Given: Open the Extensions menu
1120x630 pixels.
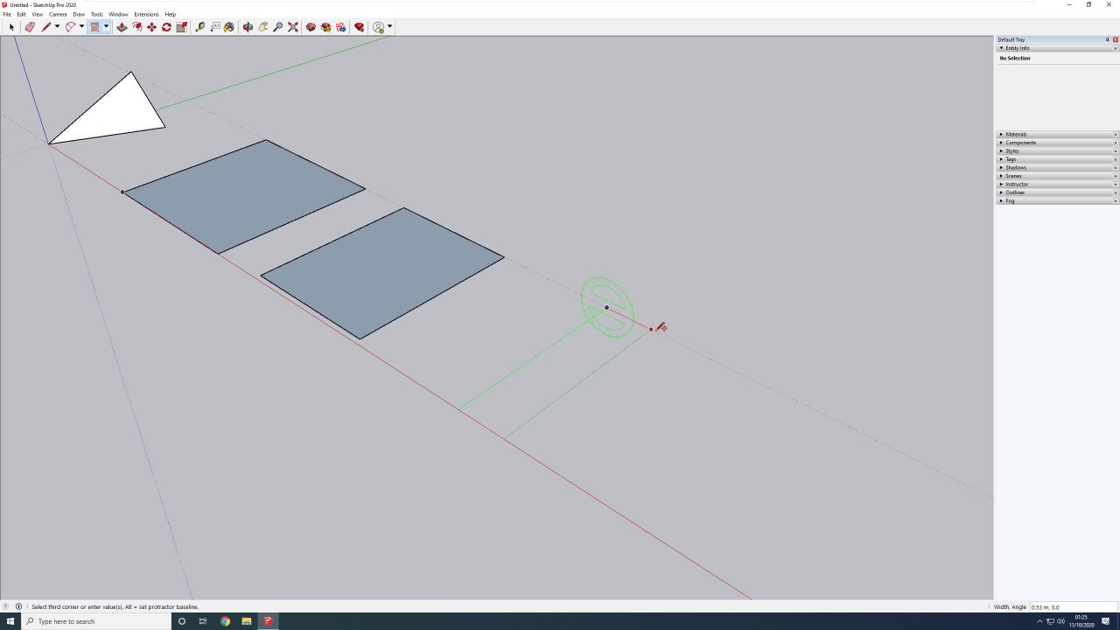Looking at the screenshot, I should 146,15.
